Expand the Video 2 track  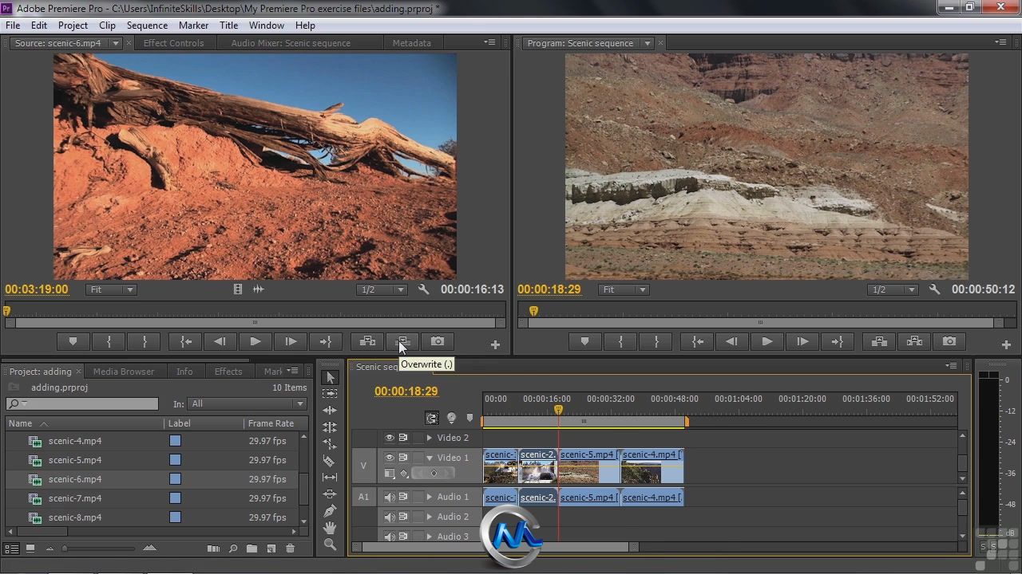430,438
